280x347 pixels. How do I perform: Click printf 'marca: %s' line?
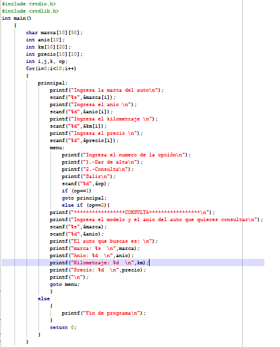click(x=95, y=248)
